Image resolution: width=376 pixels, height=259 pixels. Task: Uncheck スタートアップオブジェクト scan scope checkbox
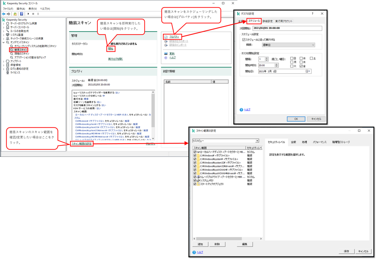[x=195, y=184]
